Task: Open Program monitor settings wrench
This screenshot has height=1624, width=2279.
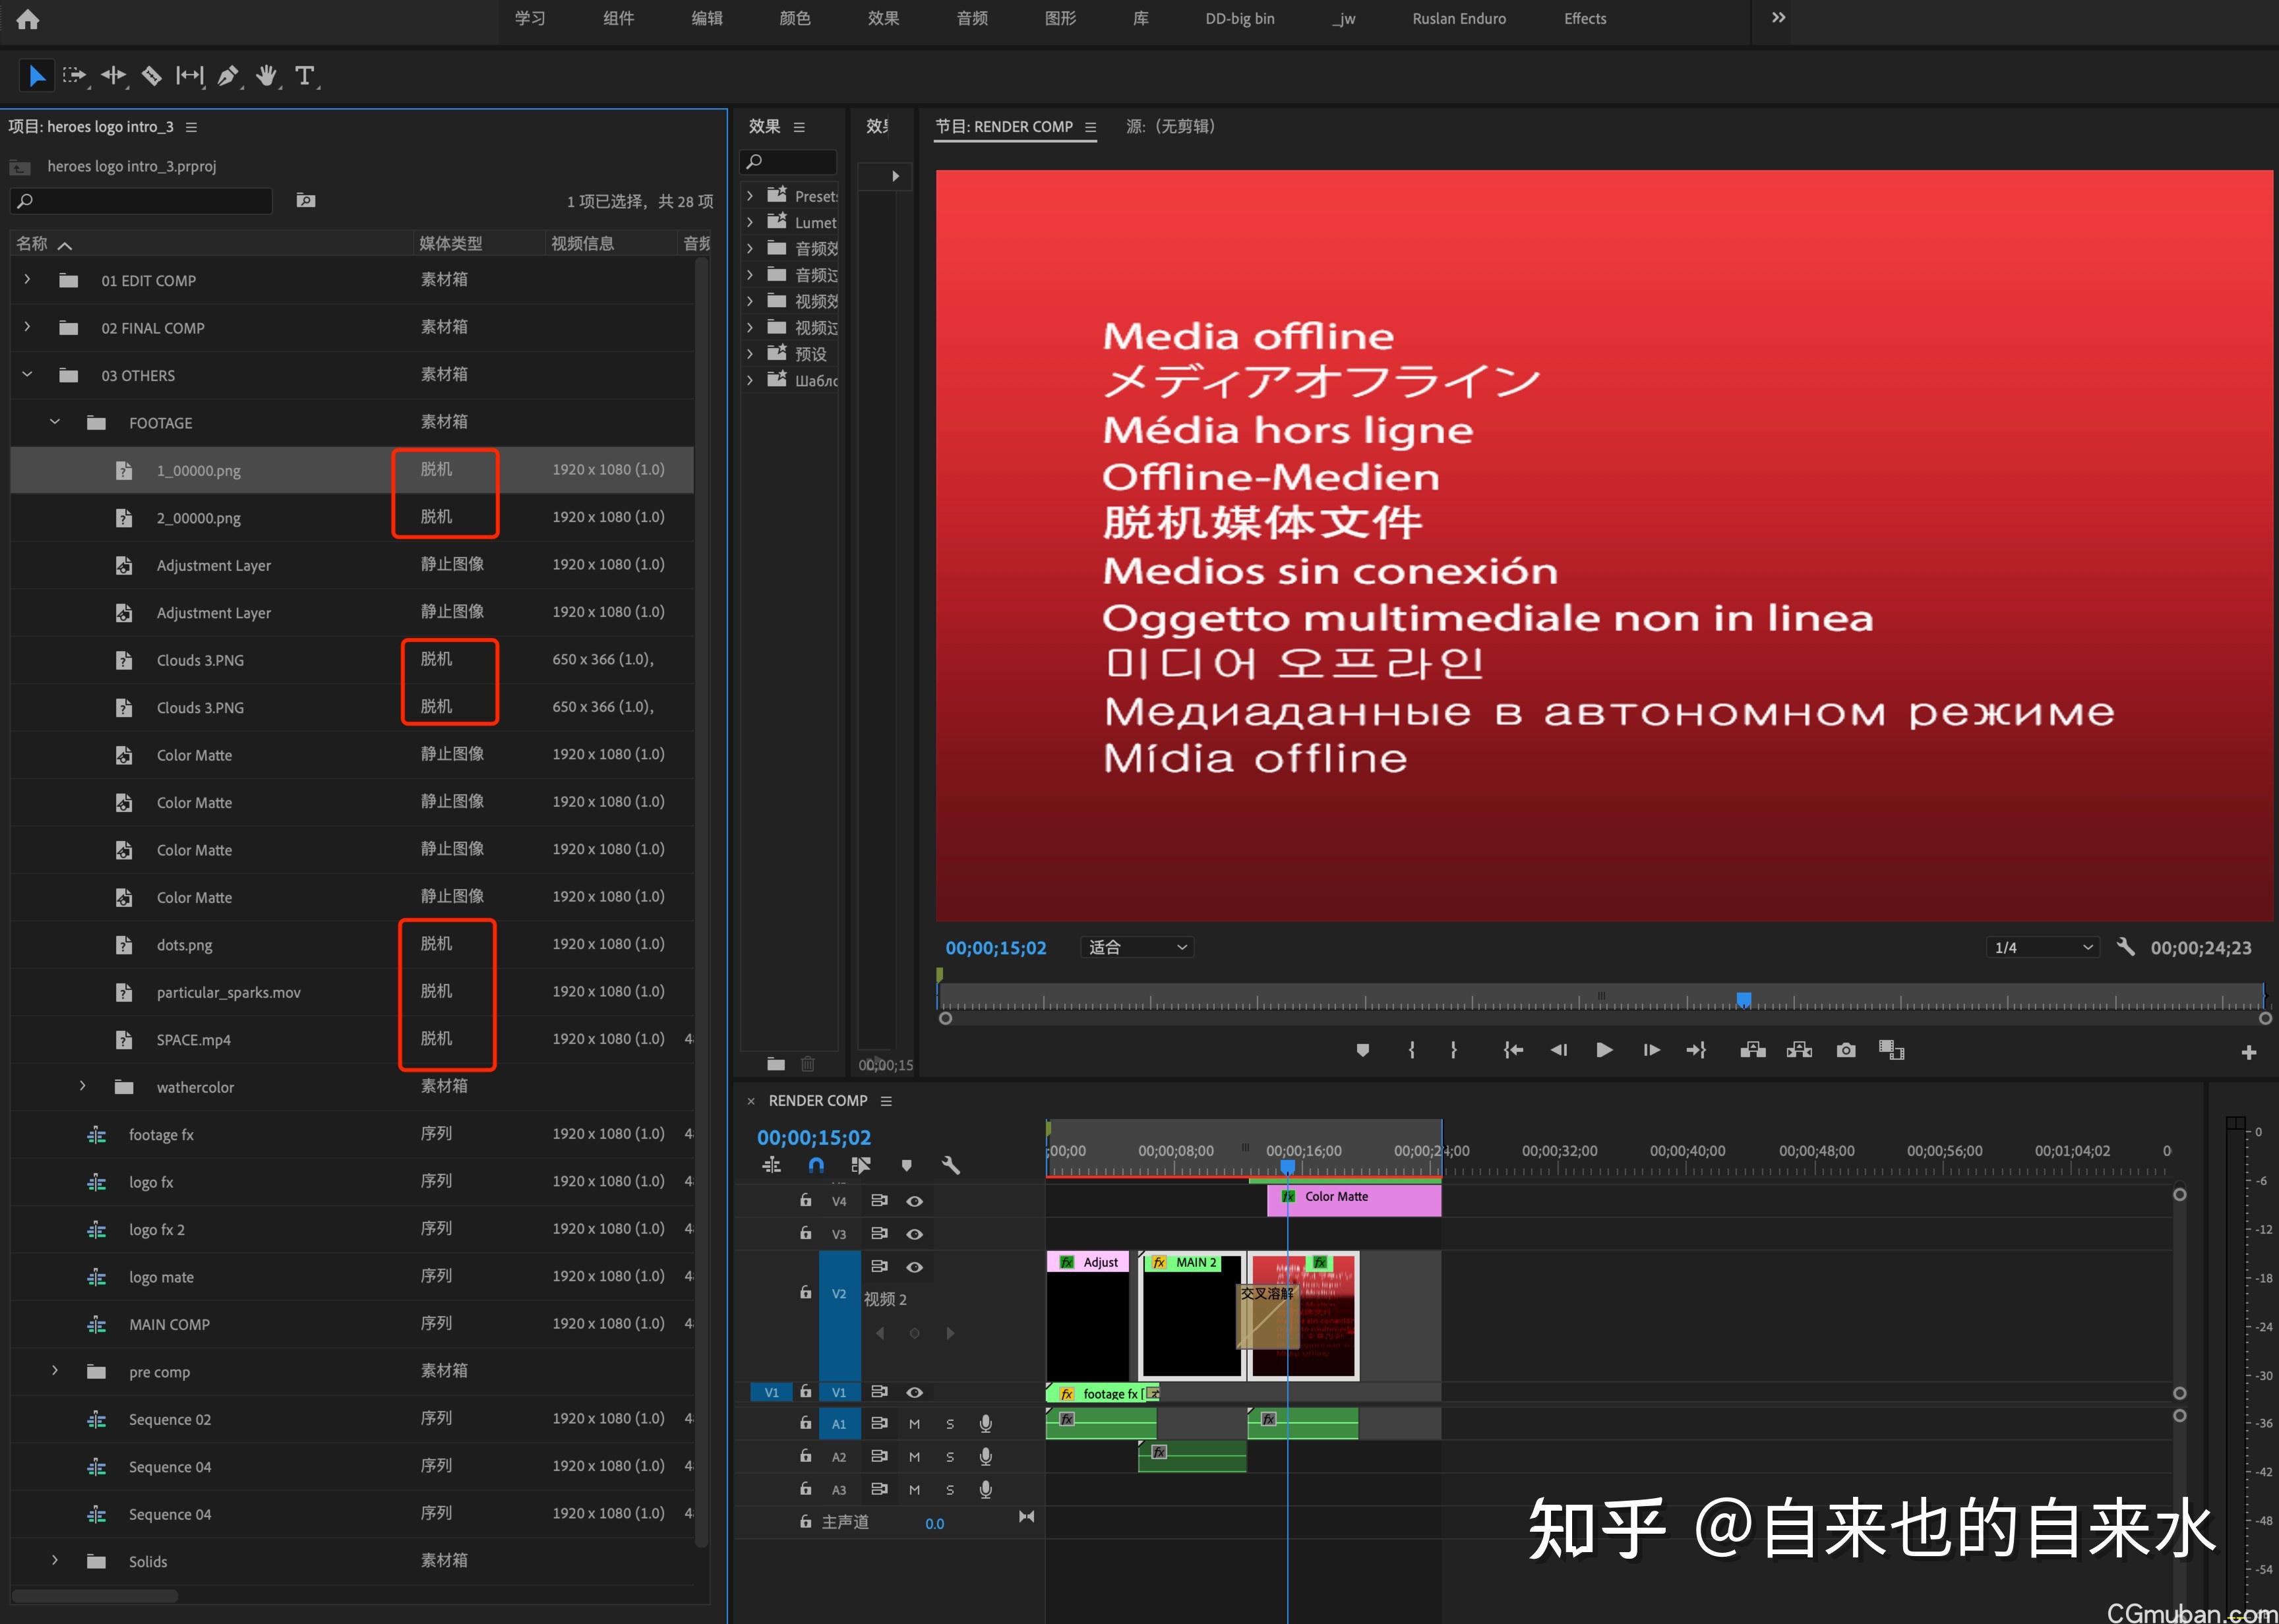Action: coord(2126,947)
